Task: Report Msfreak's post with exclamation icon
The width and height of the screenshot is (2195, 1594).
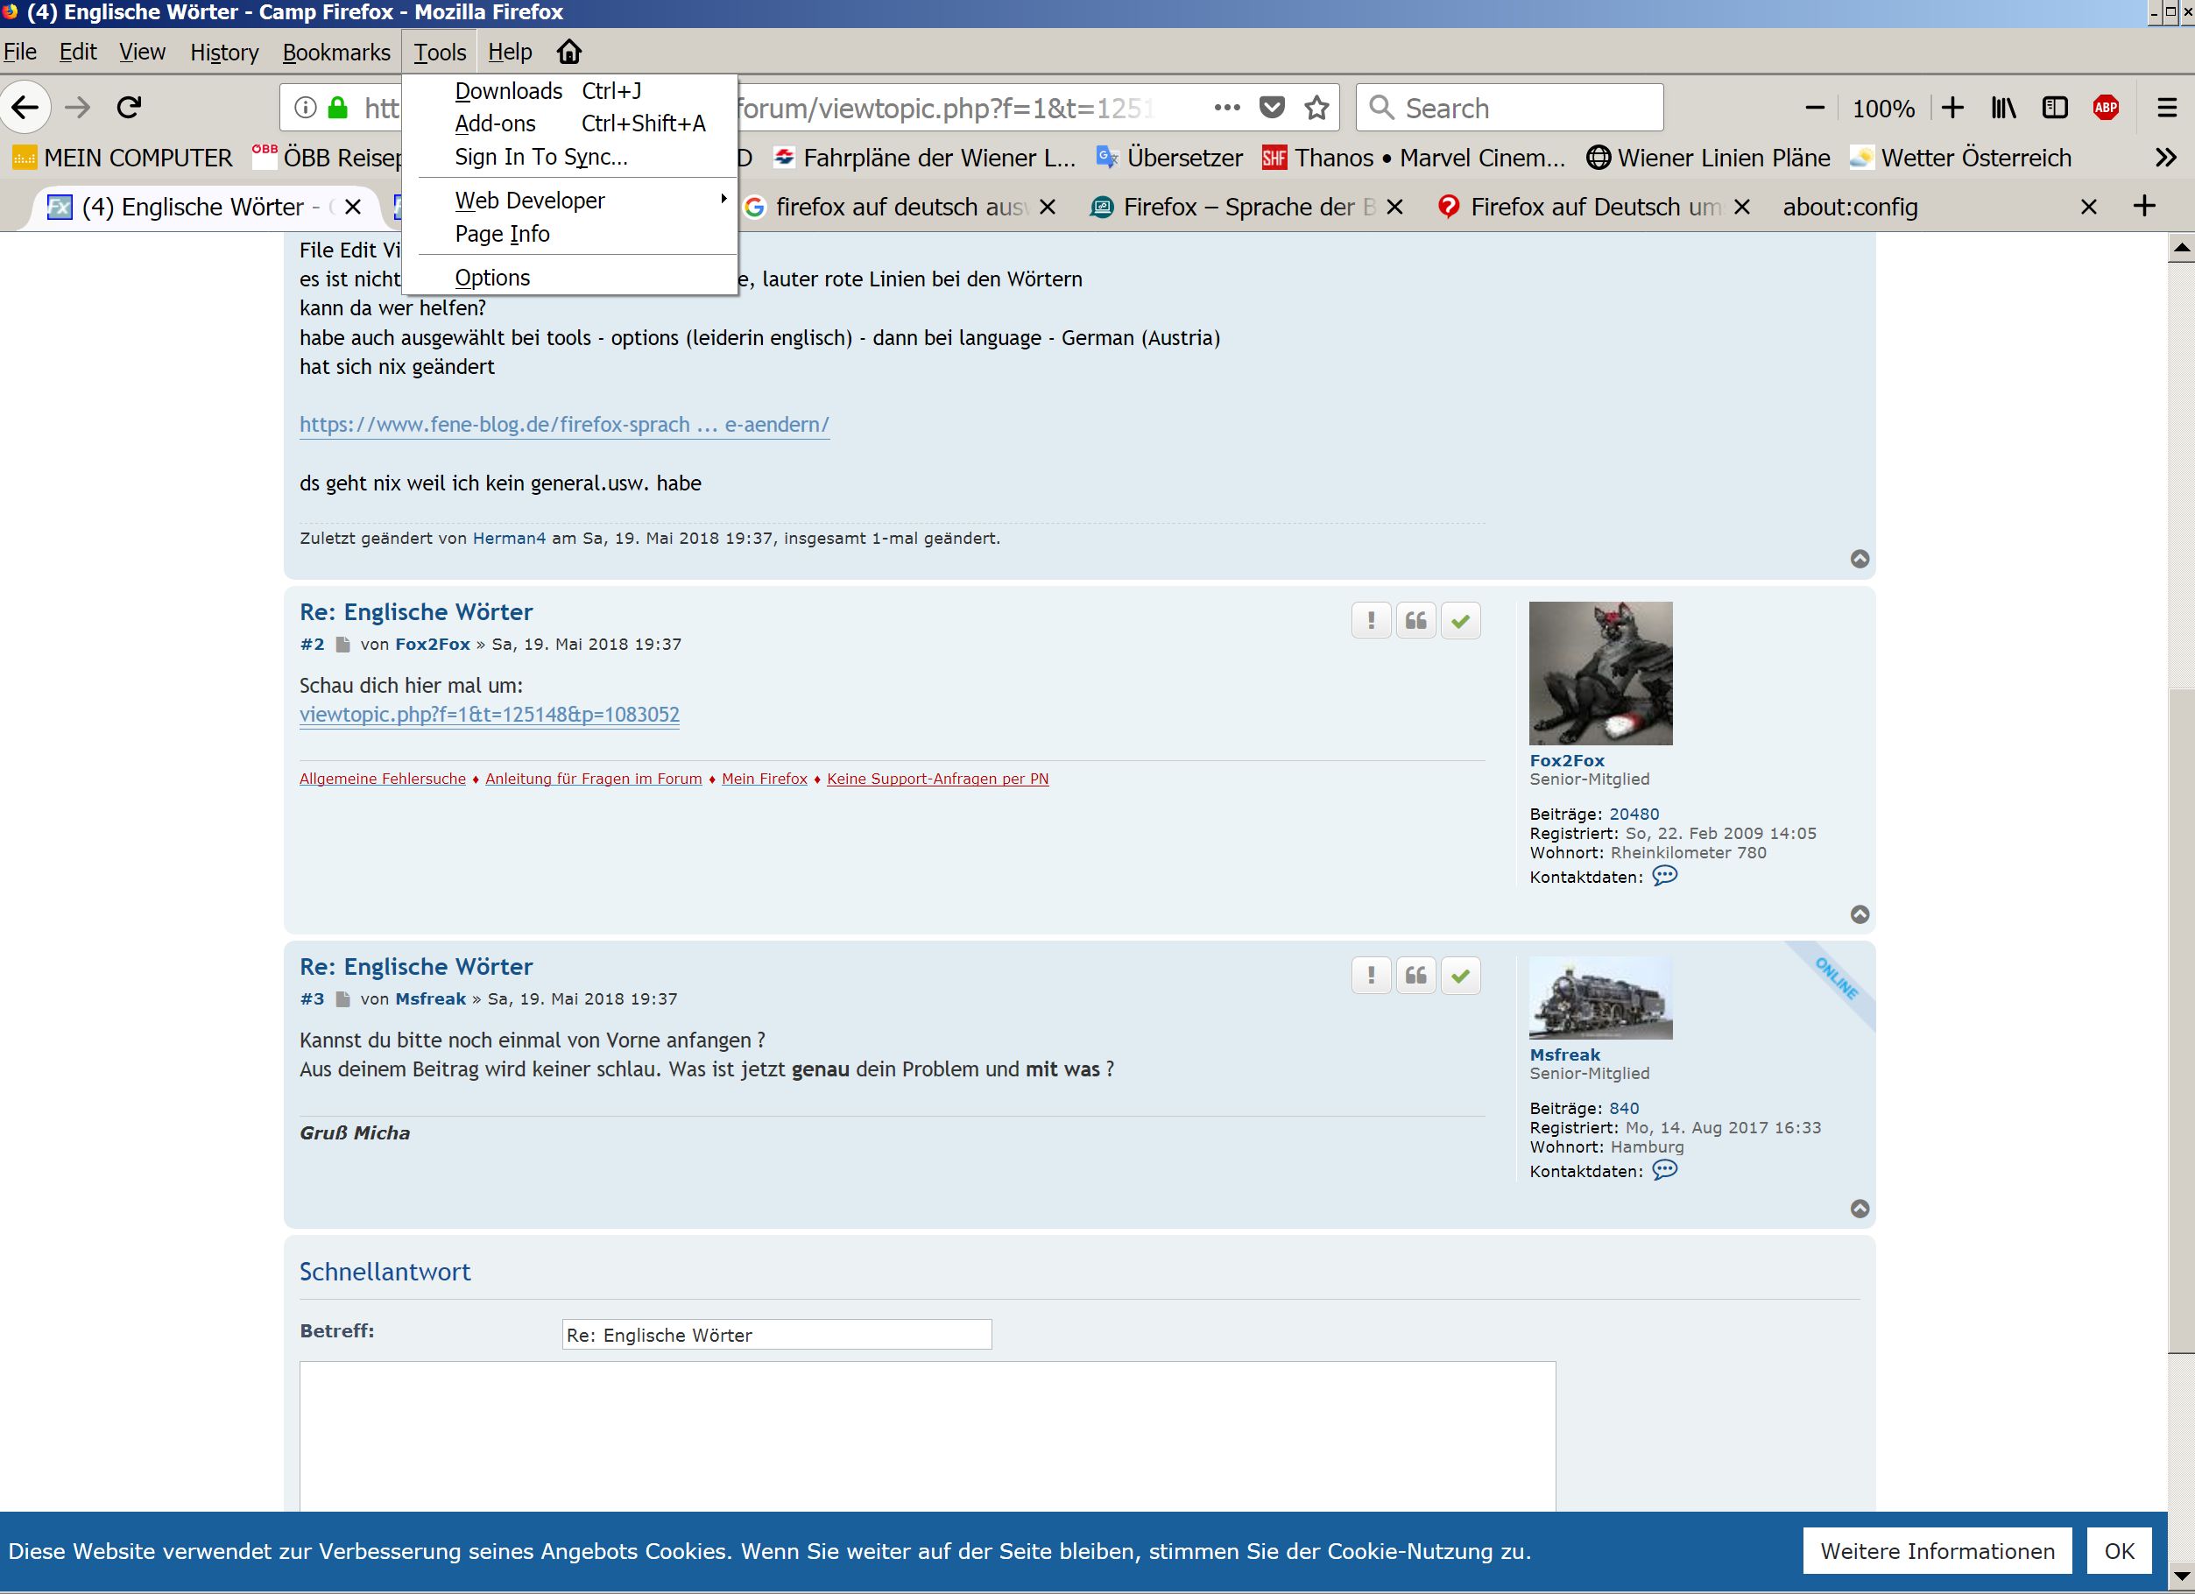Action: pos(1371,977)
